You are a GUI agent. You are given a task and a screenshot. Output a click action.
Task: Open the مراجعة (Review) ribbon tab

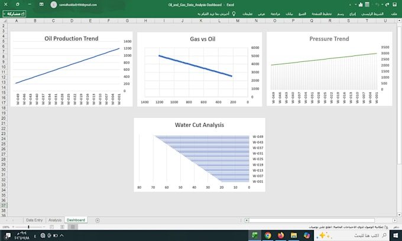coord(275,14)
